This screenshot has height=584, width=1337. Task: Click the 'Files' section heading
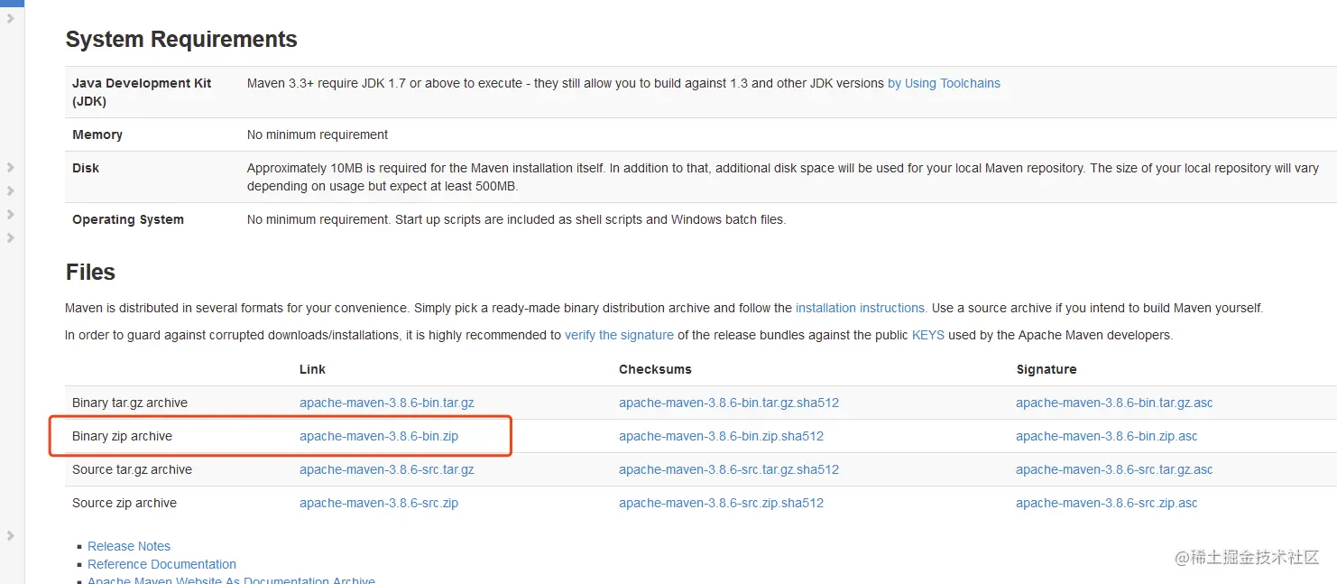coord(90,273)
